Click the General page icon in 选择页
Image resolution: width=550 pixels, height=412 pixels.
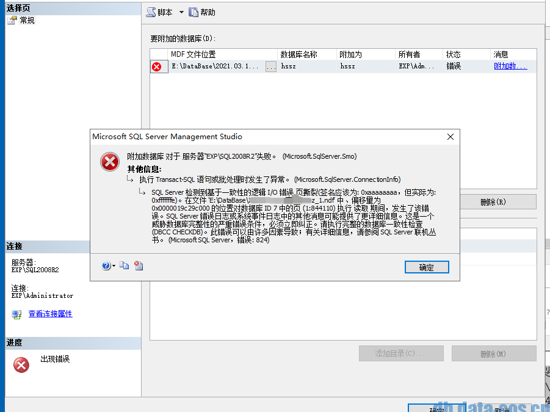click(12, 20)
